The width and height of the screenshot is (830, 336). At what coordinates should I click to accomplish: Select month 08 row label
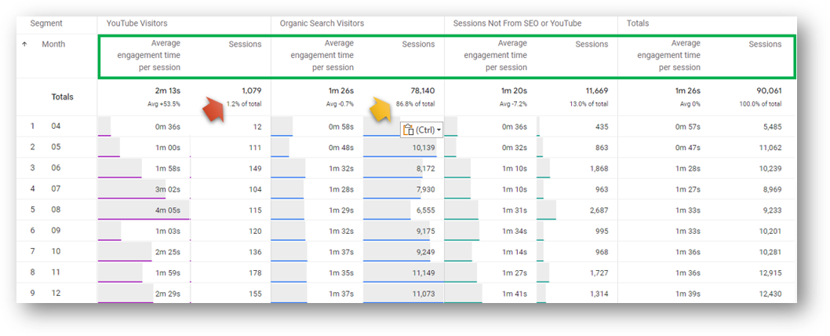(56, 210)
